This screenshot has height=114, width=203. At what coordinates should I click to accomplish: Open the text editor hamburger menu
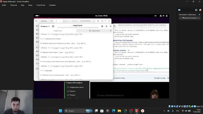[107, 26]
